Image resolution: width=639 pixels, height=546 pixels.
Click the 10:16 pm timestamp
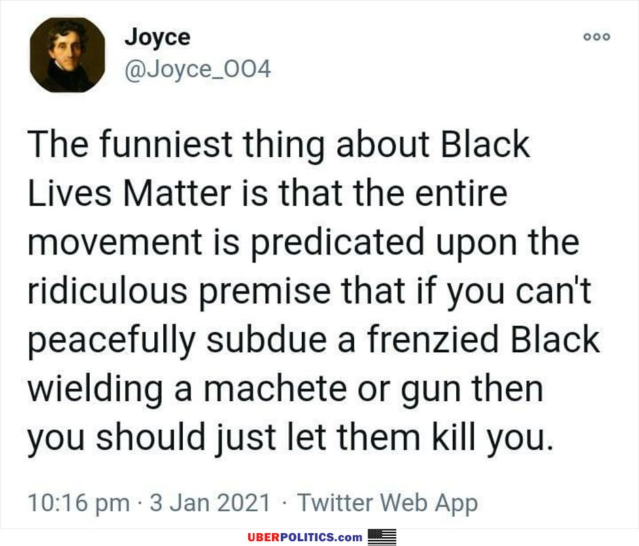[79, 502]
